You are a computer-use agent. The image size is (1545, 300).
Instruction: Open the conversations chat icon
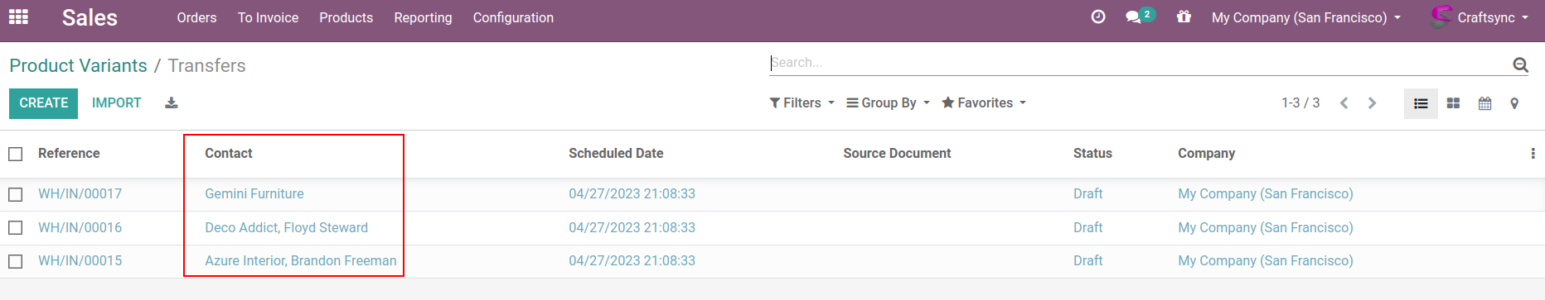coord(1133,17)
